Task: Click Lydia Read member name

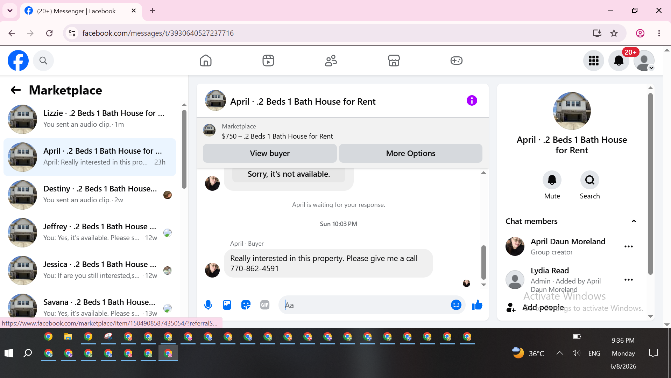Action: point(550,271)
